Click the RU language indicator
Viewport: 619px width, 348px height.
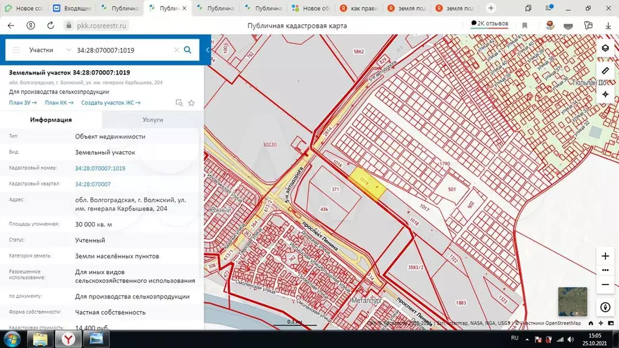point(515,338)
